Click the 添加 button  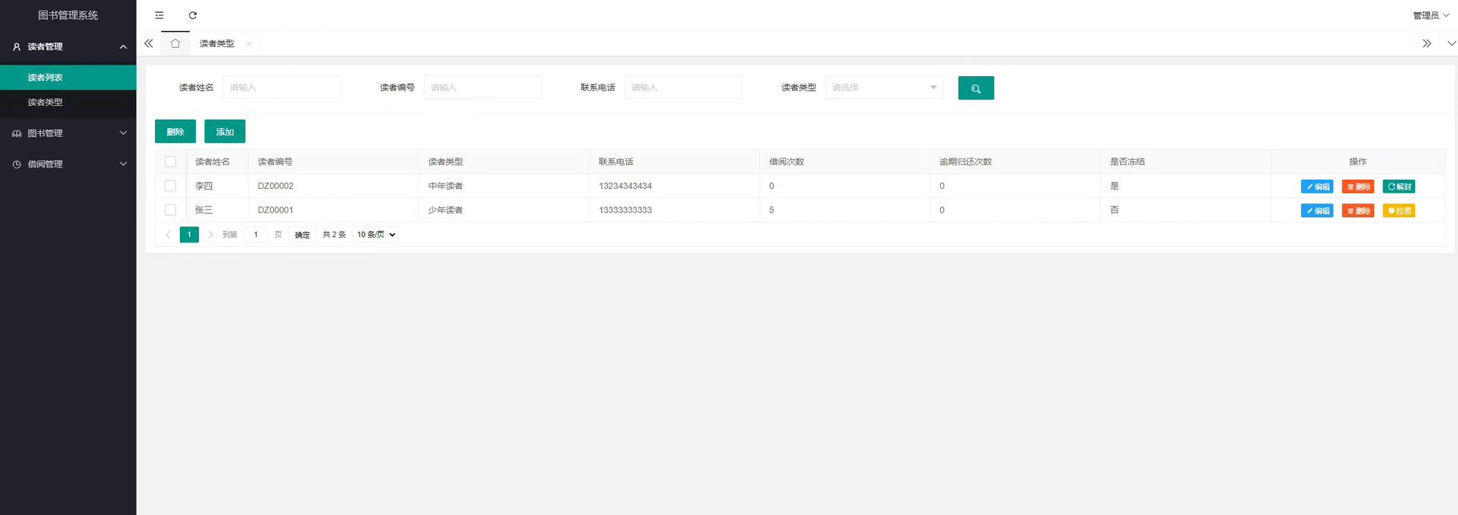click(x=225, y=132)
